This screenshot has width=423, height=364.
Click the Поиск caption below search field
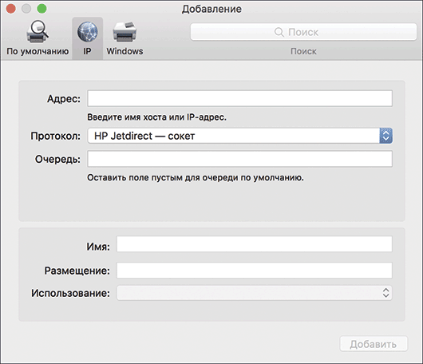click(303, 51)
